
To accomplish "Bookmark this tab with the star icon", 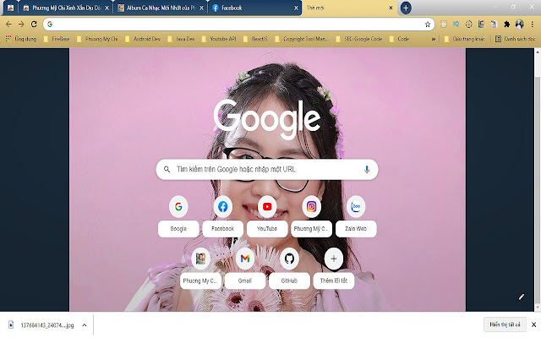I will (428, 25).
